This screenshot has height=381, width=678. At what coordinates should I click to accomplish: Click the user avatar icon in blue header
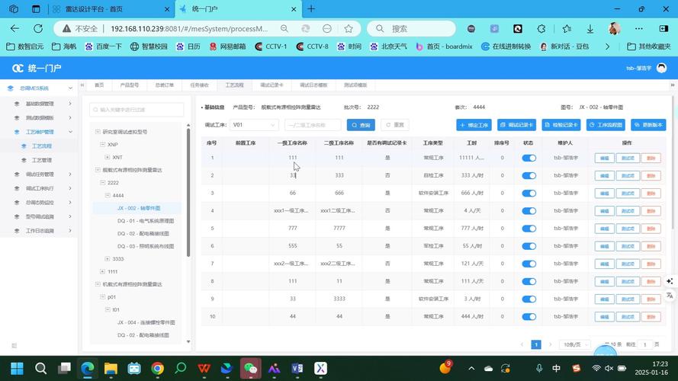click(661, 69)
